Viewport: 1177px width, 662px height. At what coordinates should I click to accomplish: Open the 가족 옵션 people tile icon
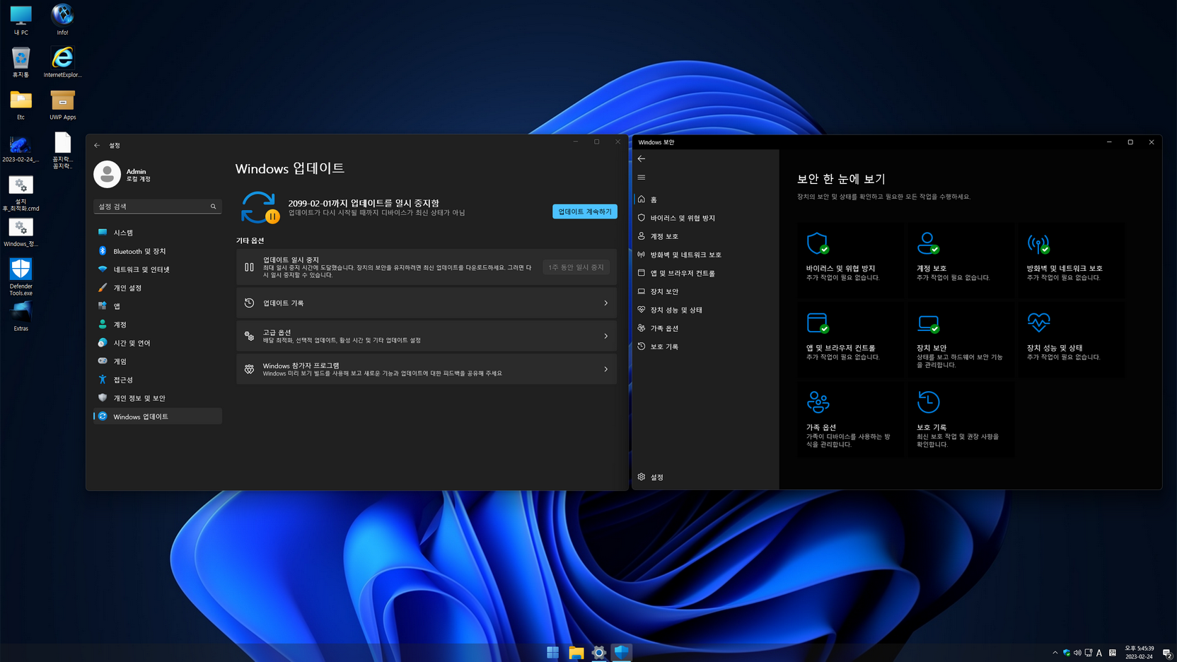tap(818, 402)
